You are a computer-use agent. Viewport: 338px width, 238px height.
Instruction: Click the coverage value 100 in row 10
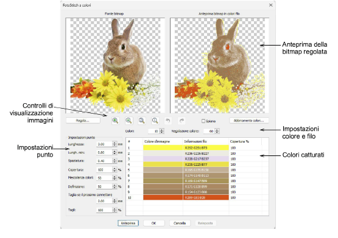tap(233, 197)
